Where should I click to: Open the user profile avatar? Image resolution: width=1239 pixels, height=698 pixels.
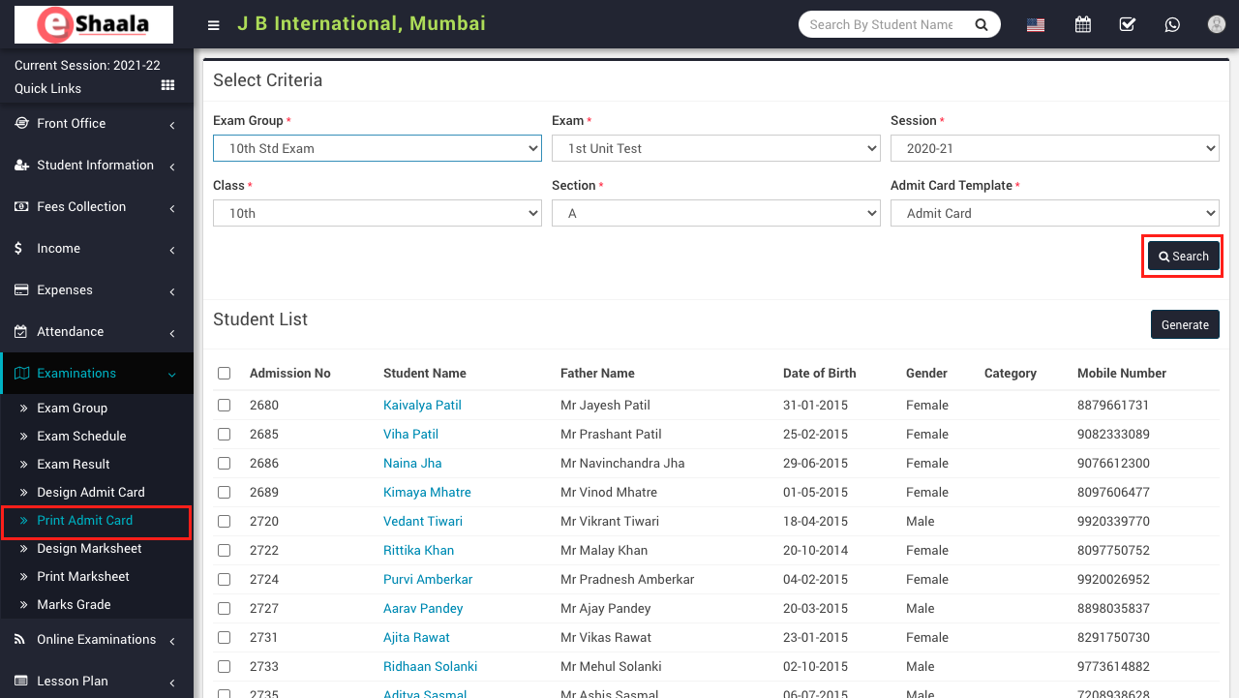[1217, 25]
